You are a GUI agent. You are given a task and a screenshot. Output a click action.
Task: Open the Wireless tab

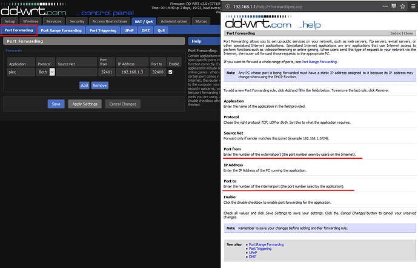pyautogui.click(x=30, y=21)
